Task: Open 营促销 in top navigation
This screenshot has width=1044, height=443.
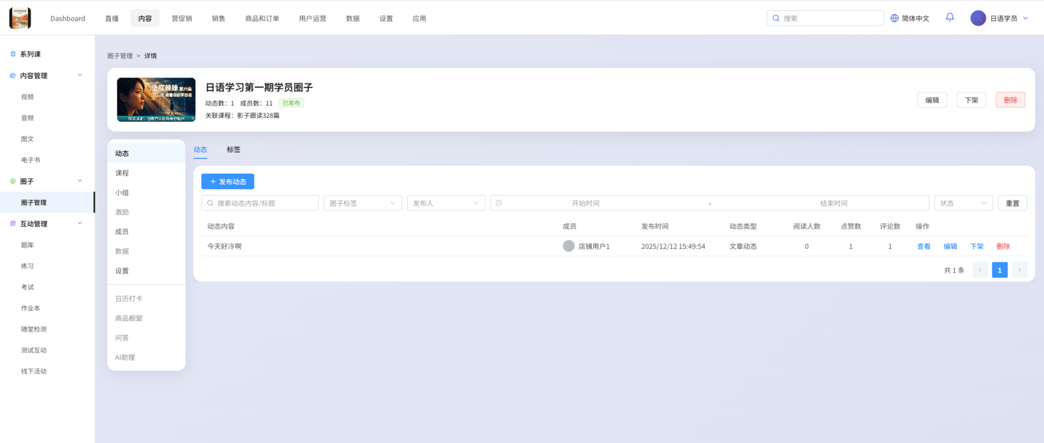Action: 182,18
